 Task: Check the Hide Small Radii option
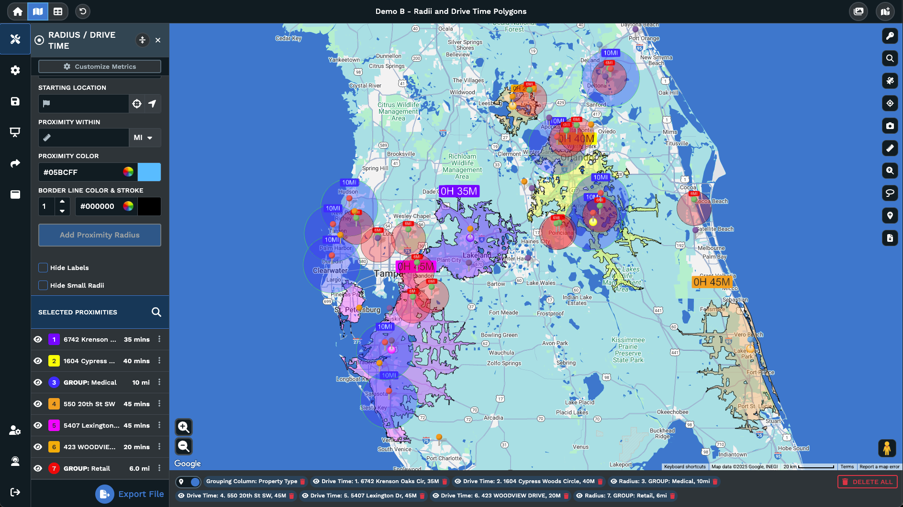[x=43, y=285]
